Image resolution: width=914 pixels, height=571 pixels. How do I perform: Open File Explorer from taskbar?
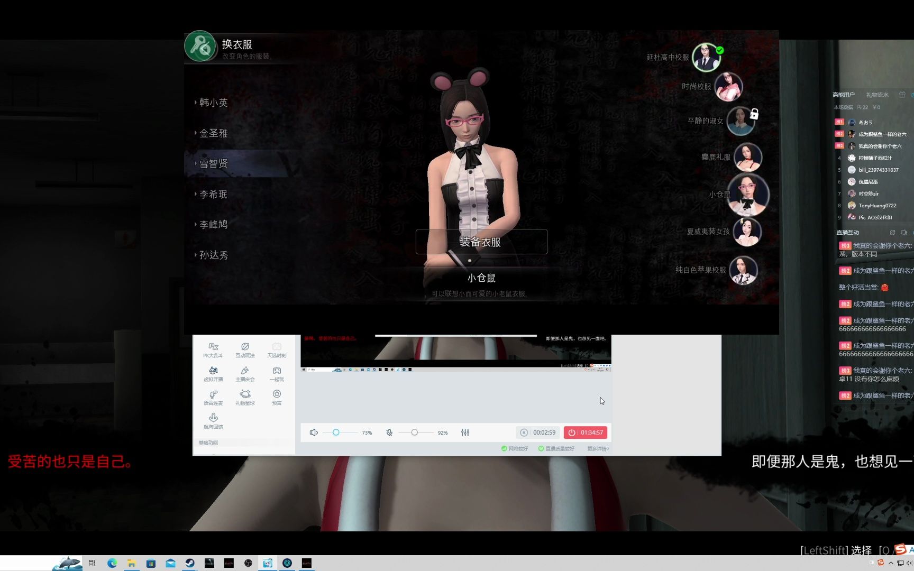[131, 563]
